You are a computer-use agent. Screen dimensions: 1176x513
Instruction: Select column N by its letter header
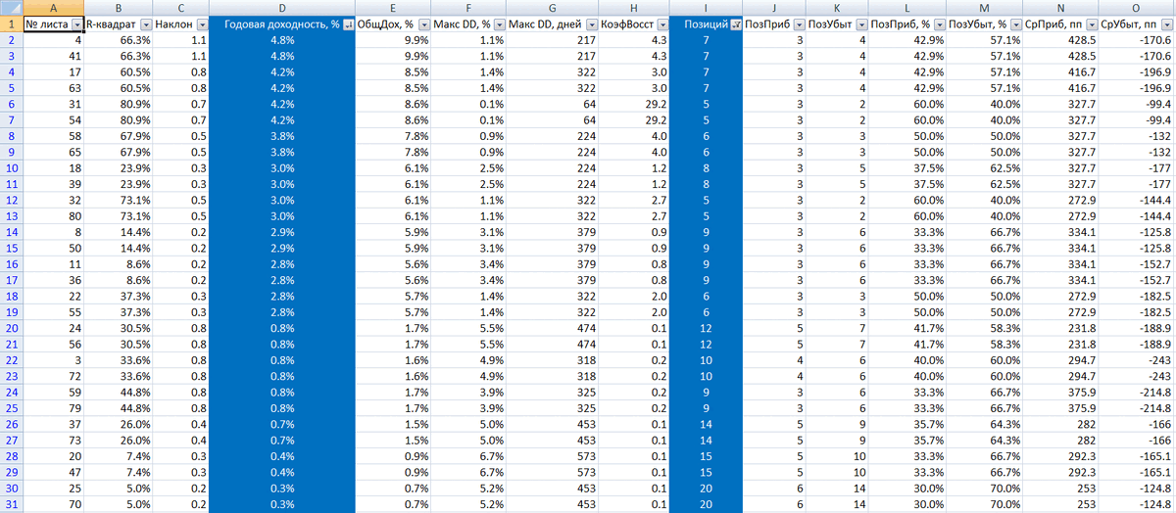click(x=1060, y=7)
